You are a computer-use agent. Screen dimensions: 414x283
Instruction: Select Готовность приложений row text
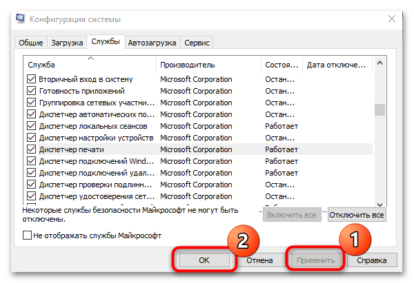tap(82, 91)
